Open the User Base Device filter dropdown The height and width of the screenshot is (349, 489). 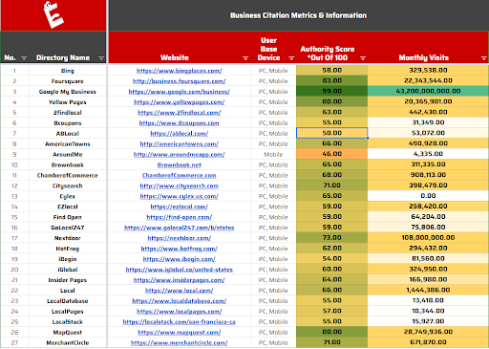(x=291, y=58)
